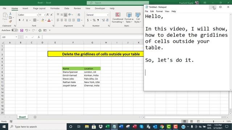Switch to the Insert ribbon tab
Image resolution: width=232 pixels, height=130 pixels.
point(25,8)
